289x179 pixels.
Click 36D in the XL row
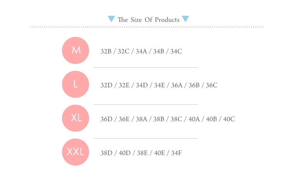pos(106,119)
